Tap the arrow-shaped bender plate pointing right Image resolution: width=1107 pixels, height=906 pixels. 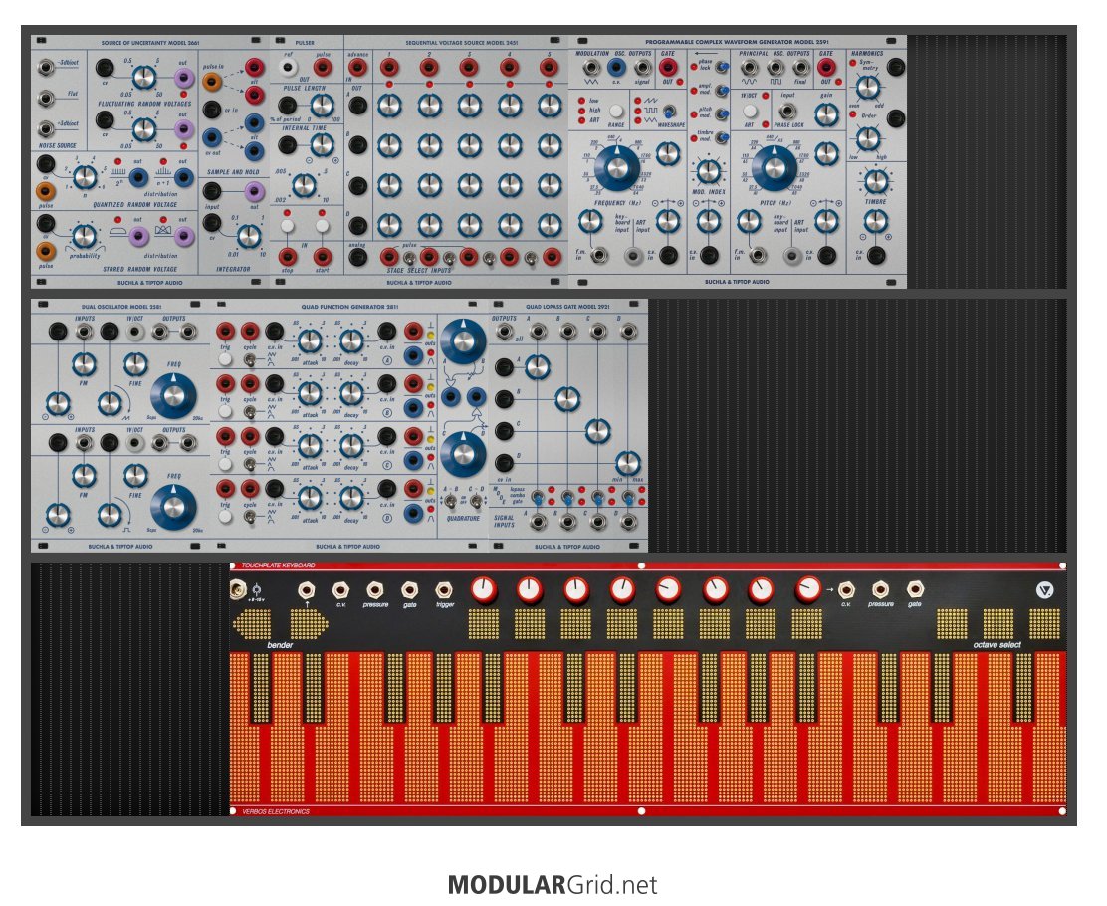pos(309,624)
